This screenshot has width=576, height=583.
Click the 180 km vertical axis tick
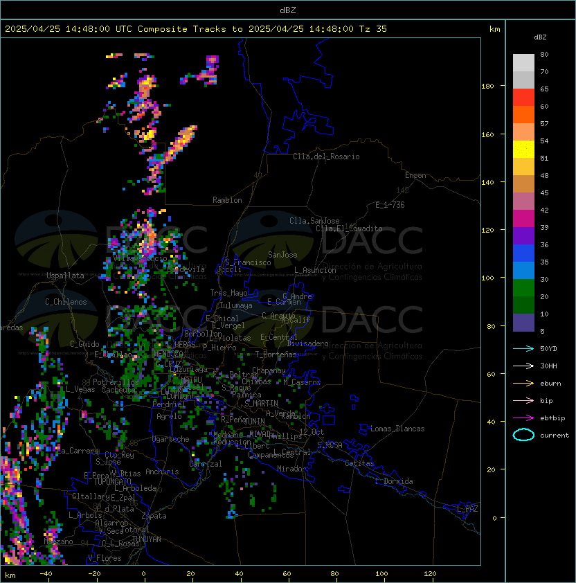click(x=487, y=87)
